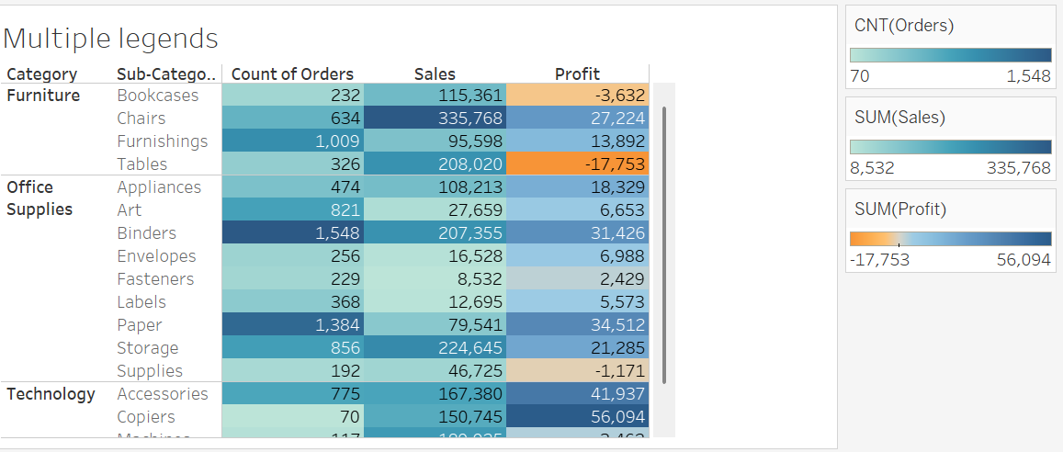Select the Furniture category label
The height and width of the screenshot is (452, 1063).
[43, 96]
